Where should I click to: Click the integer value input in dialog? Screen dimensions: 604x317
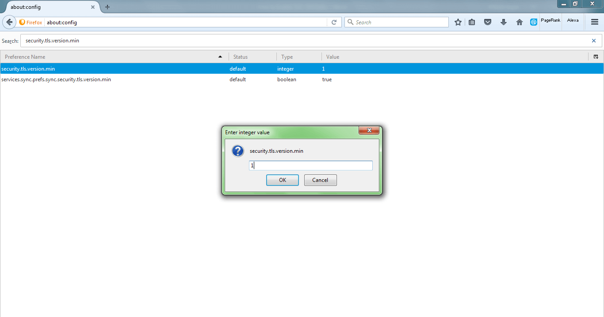(x=311, y=166)
